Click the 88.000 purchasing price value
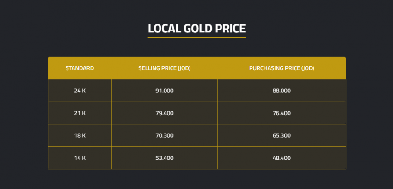The image size is (393, 189). (282, 91)
